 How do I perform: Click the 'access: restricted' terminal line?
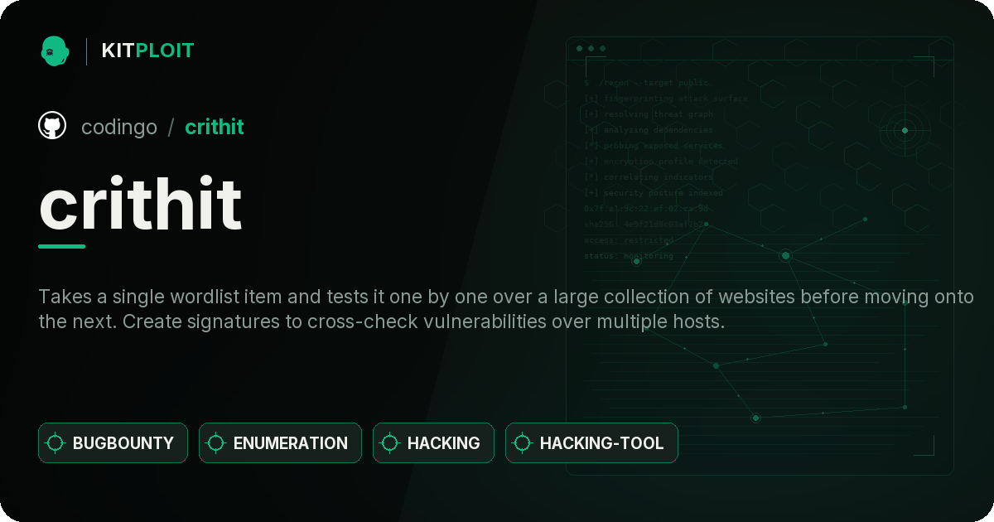point(629,240)
